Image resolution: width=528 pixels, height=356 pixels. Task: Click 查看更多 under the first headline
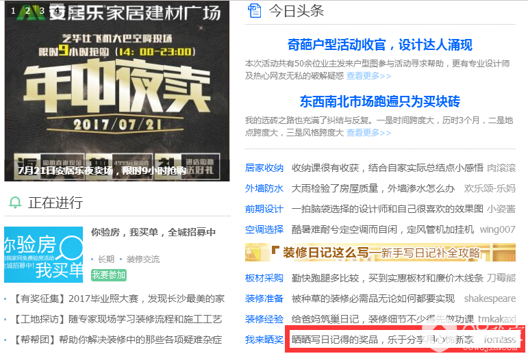[x=368, y=76]
